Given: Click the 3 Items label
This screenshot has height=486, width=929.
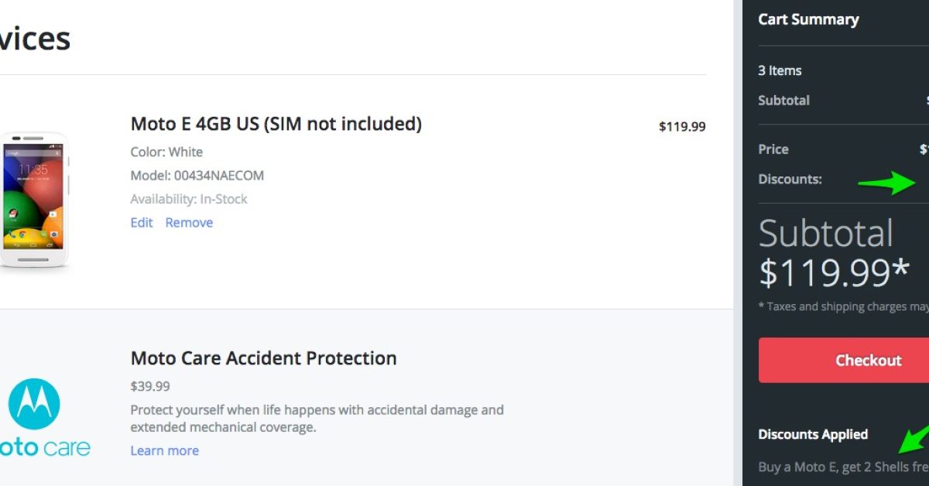Looking at the screenshot, I should (780, 70).
